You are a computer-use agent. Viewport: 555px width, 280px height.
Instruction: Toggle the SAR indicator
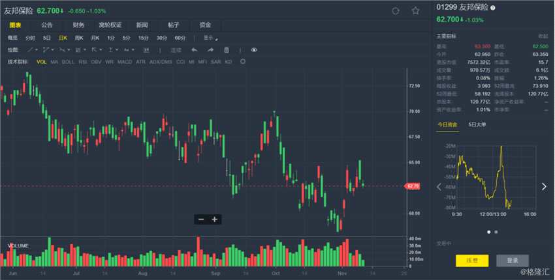[215, 62]
